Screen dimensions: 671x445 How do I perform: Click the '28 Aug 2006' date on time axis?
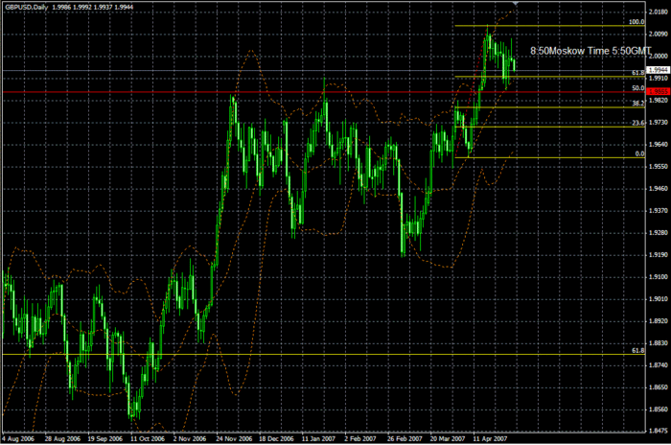(62, 439)
